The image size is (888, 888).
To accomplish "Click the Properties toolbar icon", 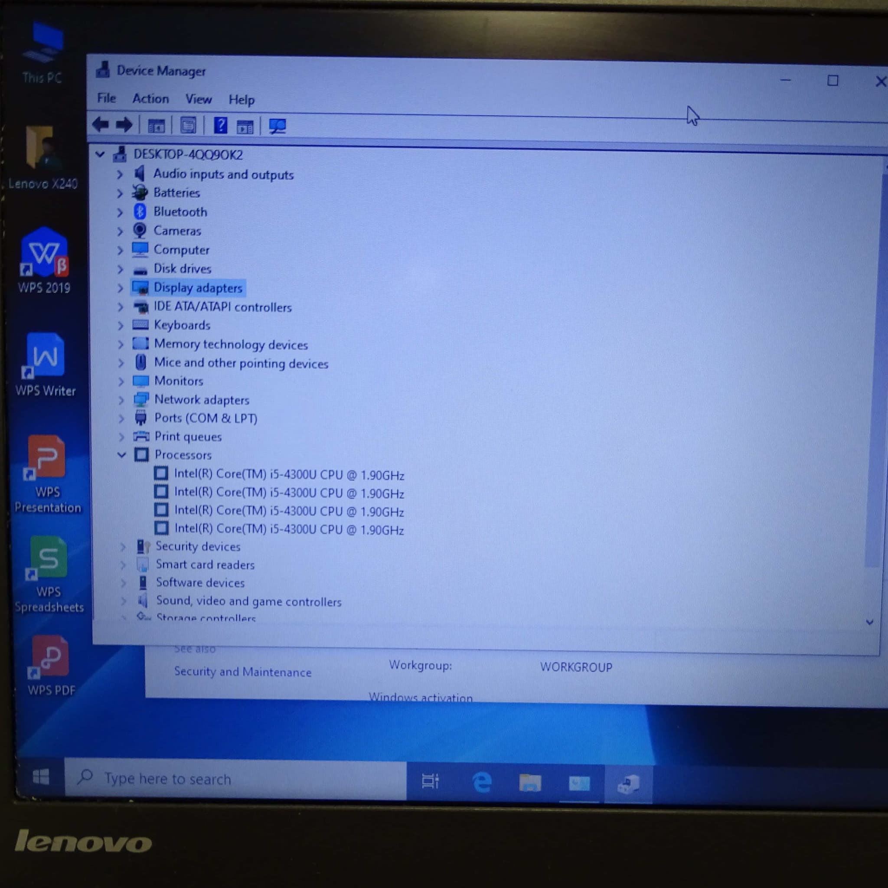I will (x=188, y=125).
